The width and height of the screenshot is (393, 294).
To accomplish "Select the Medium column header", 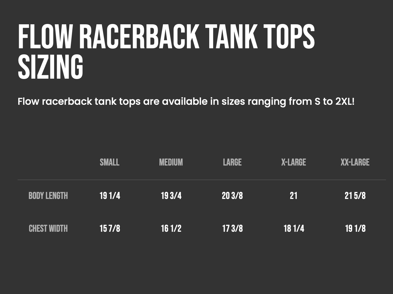I will tap(171, 162).
